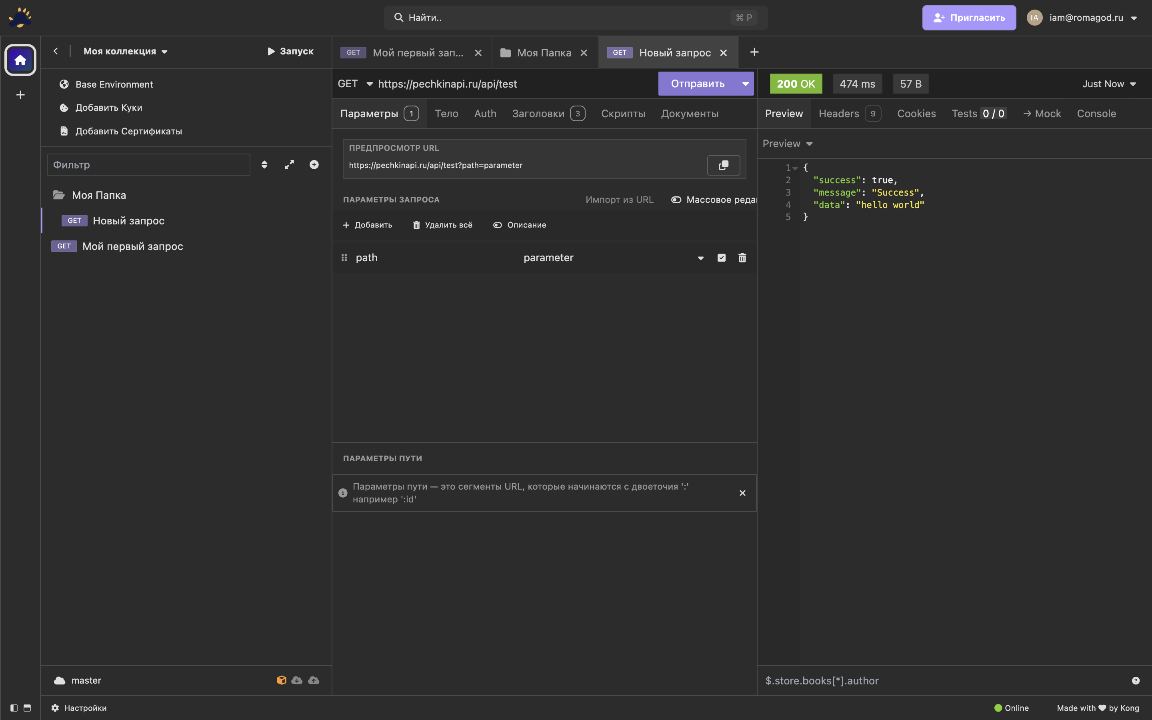1152x720 pixels.
Task: Open the response Headers tab
Action: (x=839, y=113)
